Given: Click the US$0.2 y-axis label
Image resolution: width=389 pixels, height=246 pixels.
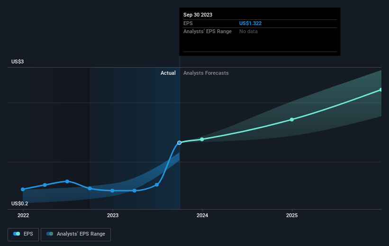Looking at the screenshot, I should pos(19,203).
